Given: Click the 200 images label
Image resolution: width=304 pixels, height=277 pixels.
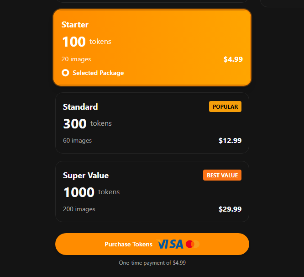Looking at the screenshot, I should pyautogui.click(x=79, y=209).
